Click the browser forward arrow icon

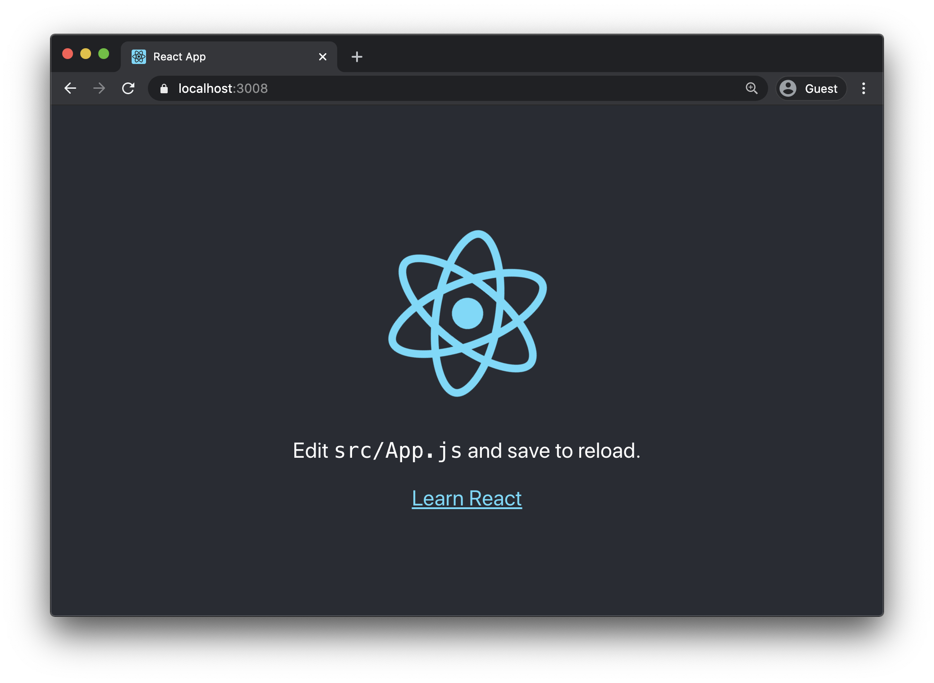(x=99, y=88)
